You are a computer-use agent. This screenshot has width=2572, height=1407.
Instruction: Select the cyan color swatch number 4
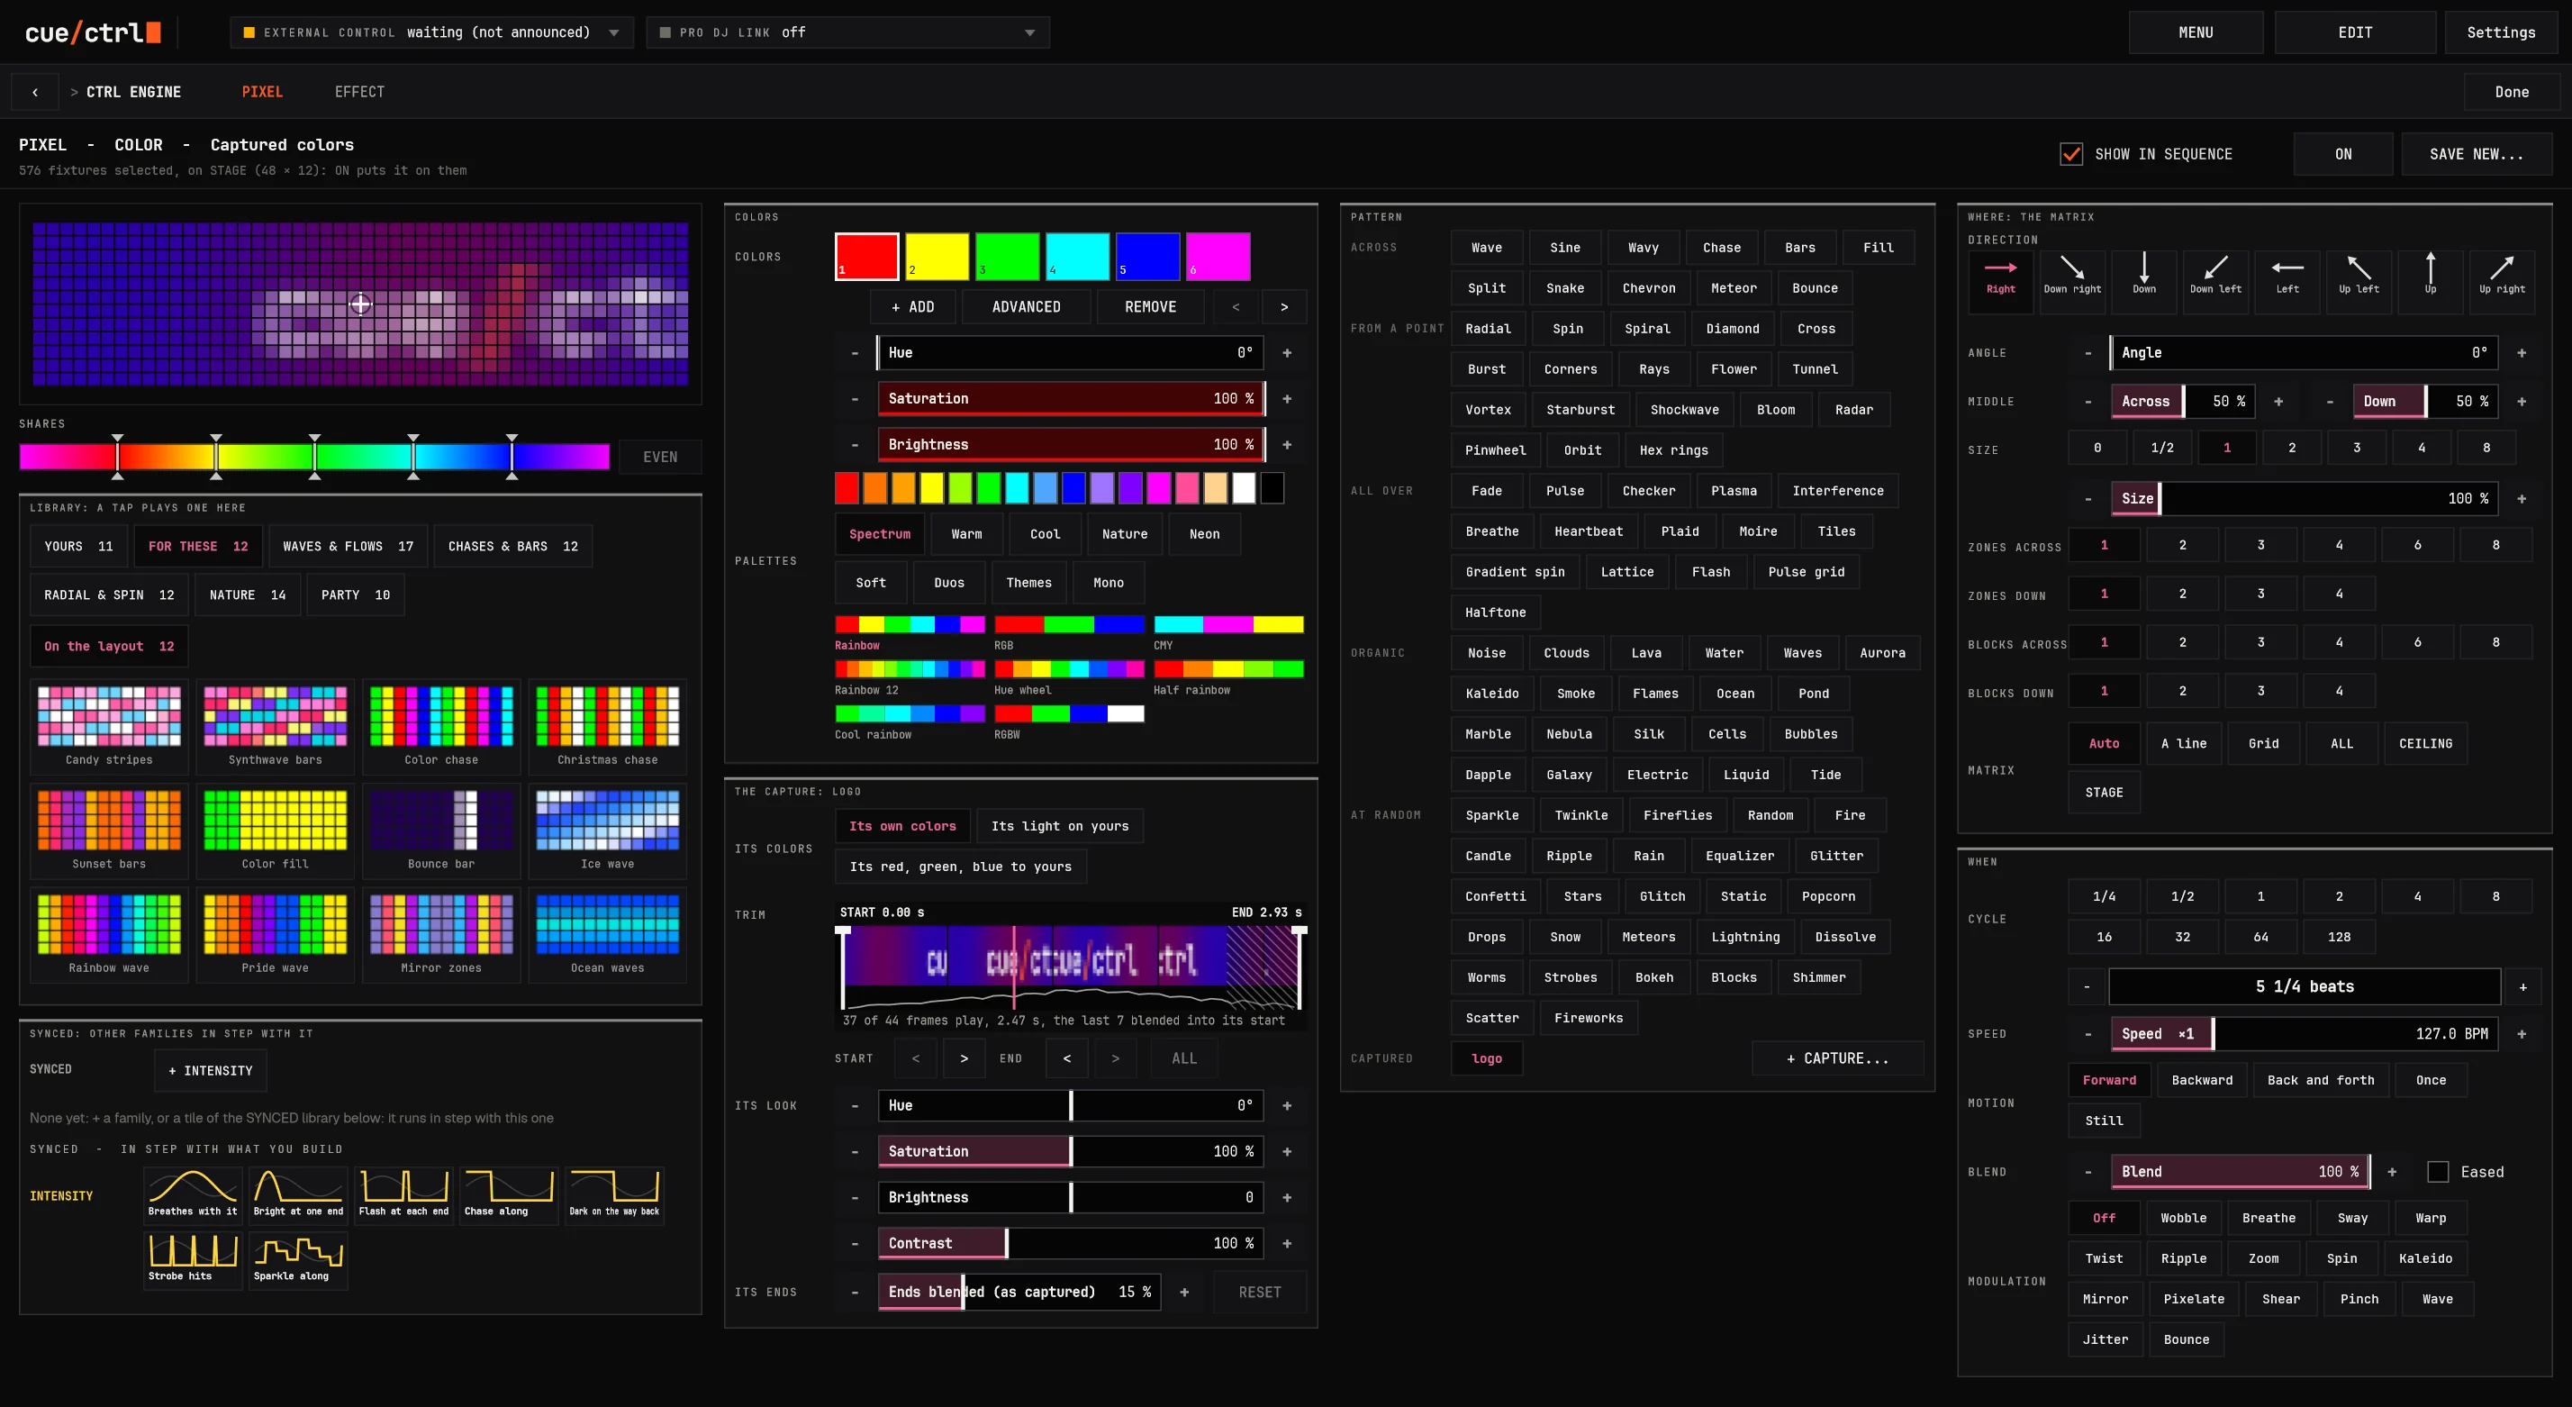coord(1076,257)
